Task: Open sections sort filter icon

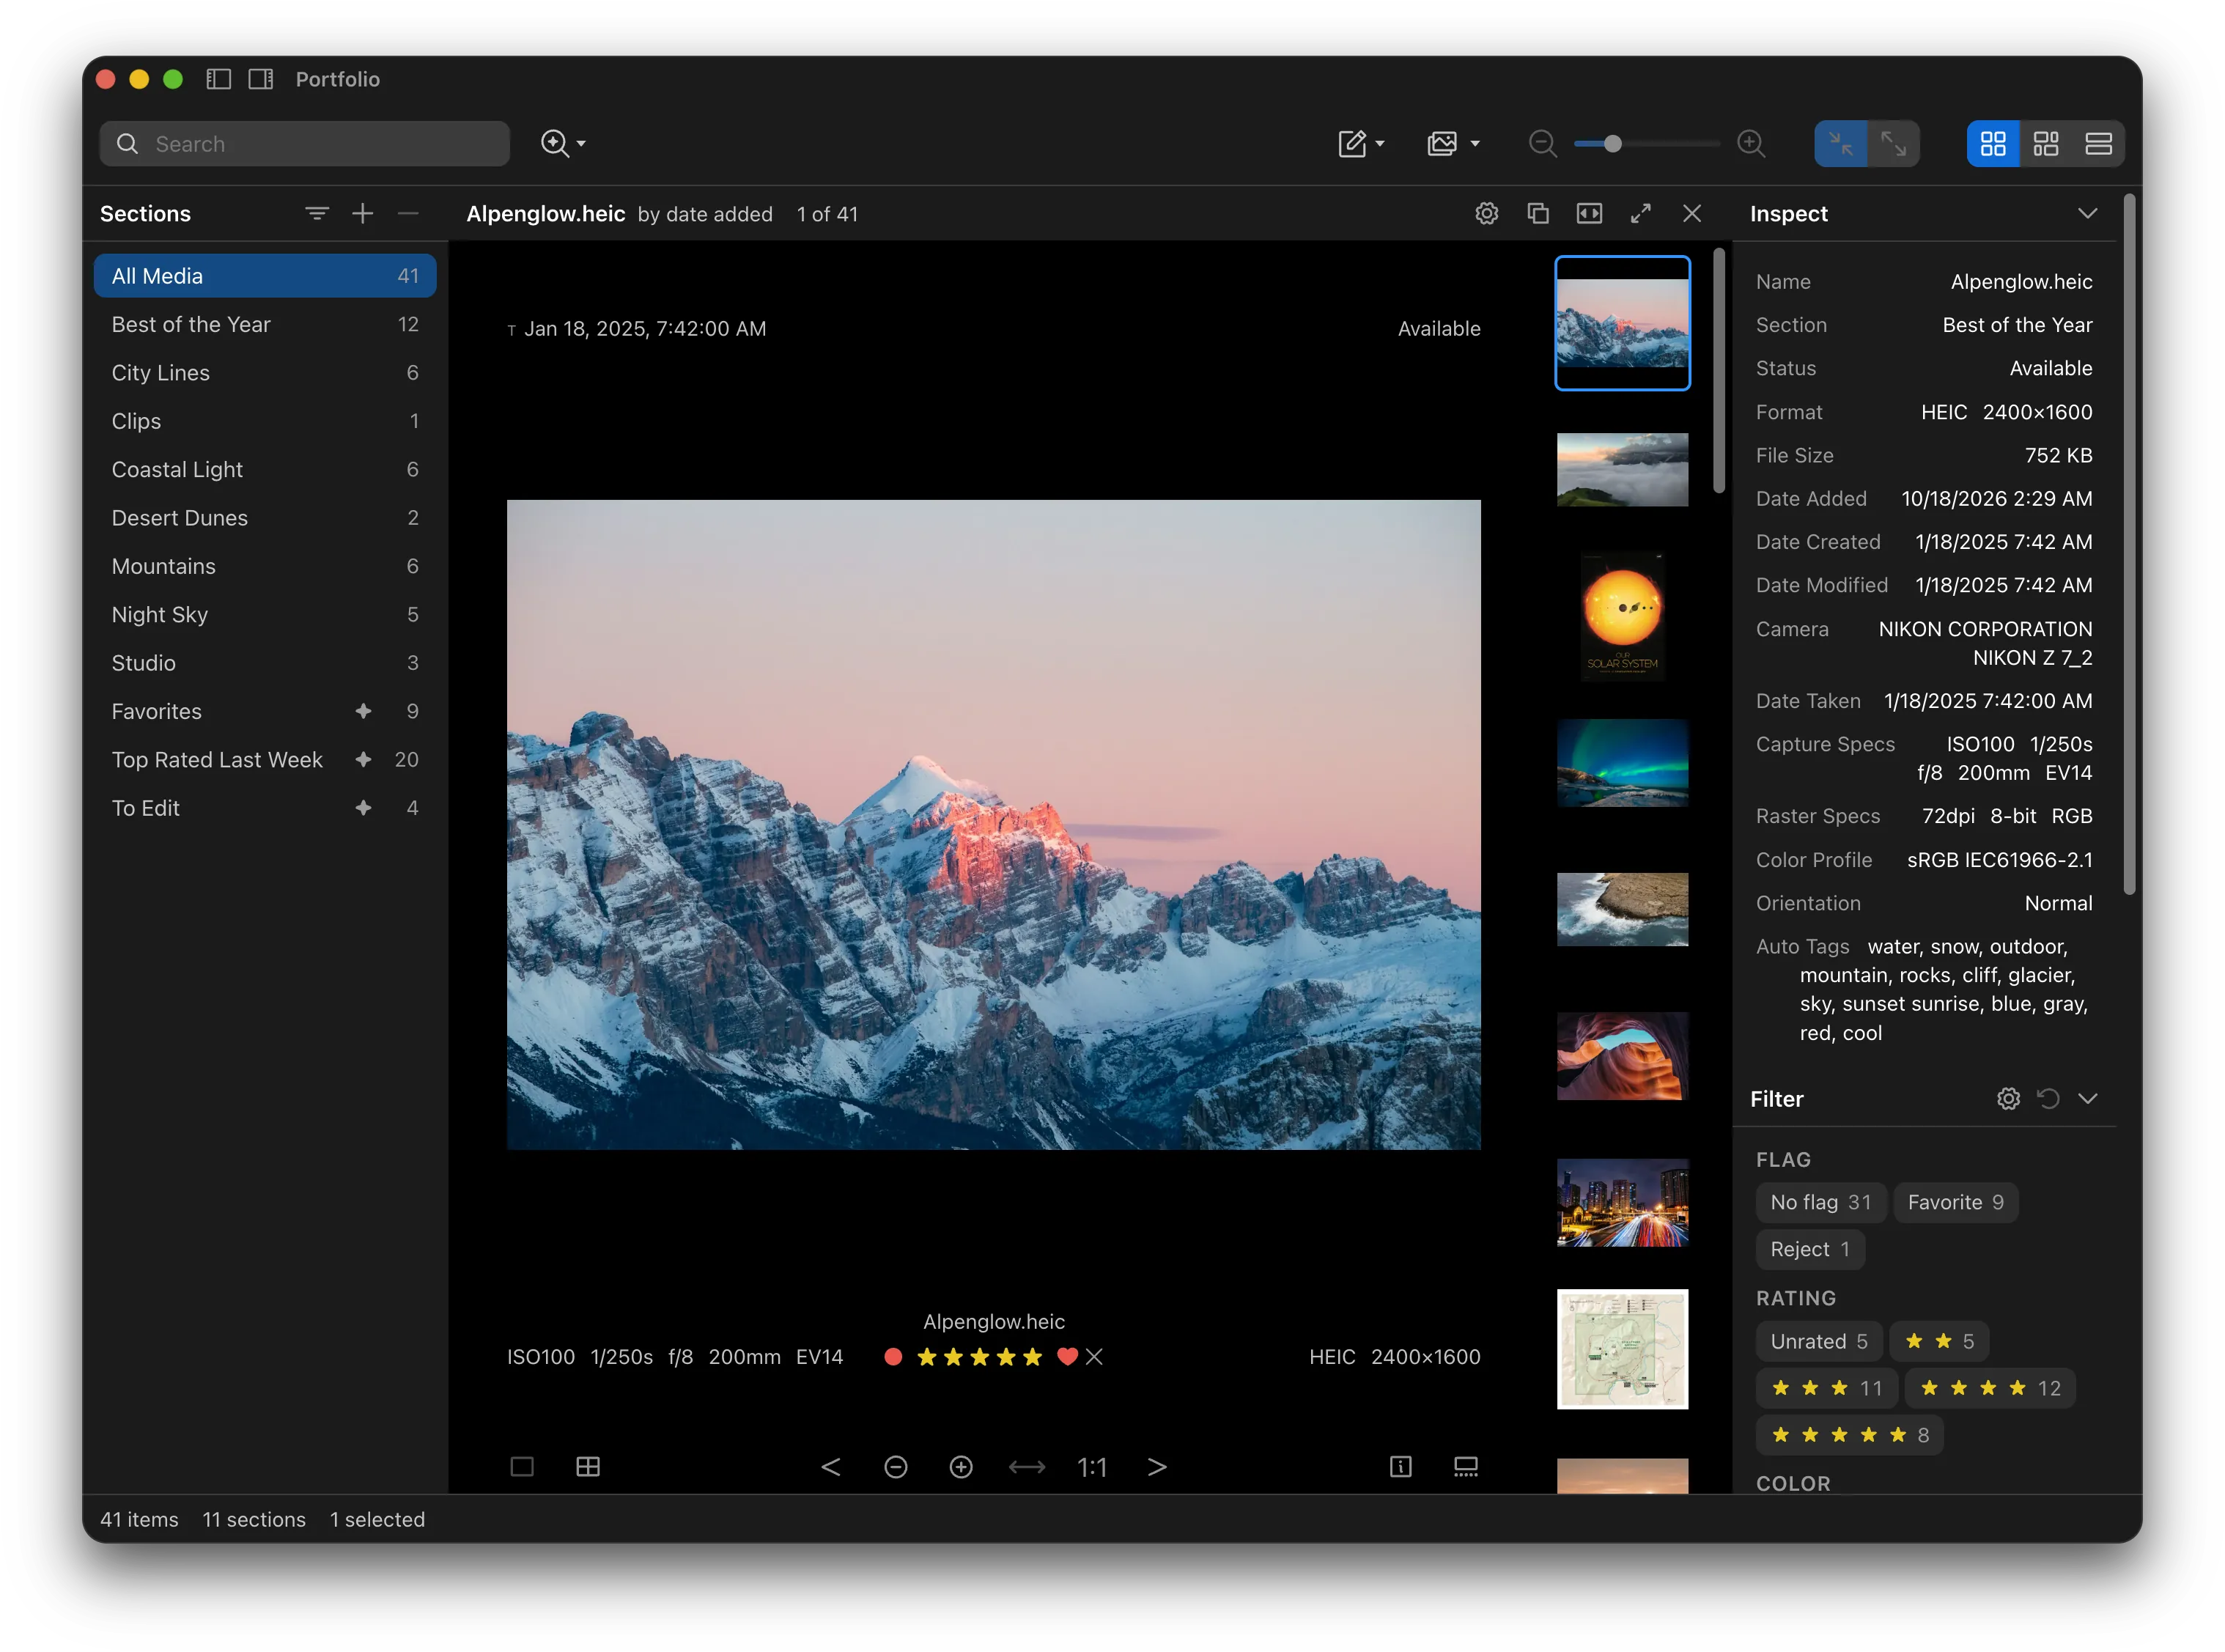Action: (316, 213)
